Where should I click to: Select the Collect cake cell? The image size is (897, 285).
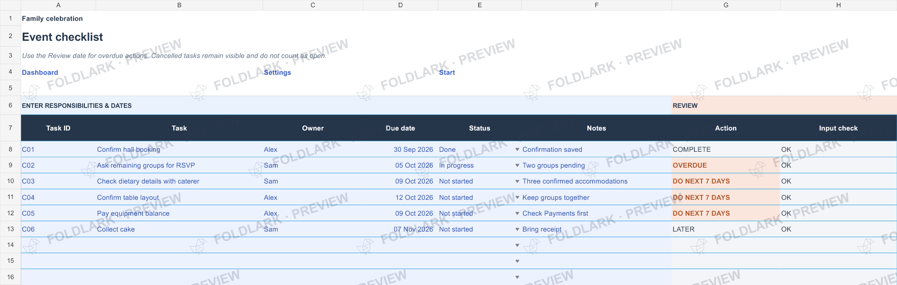(x=180, y=229)
